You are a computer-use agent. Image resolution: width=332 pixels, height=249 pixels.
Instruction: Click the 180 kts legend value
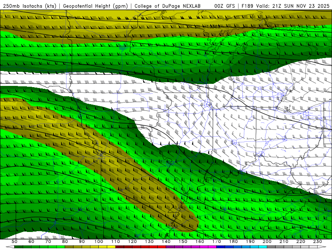[233, 242]
